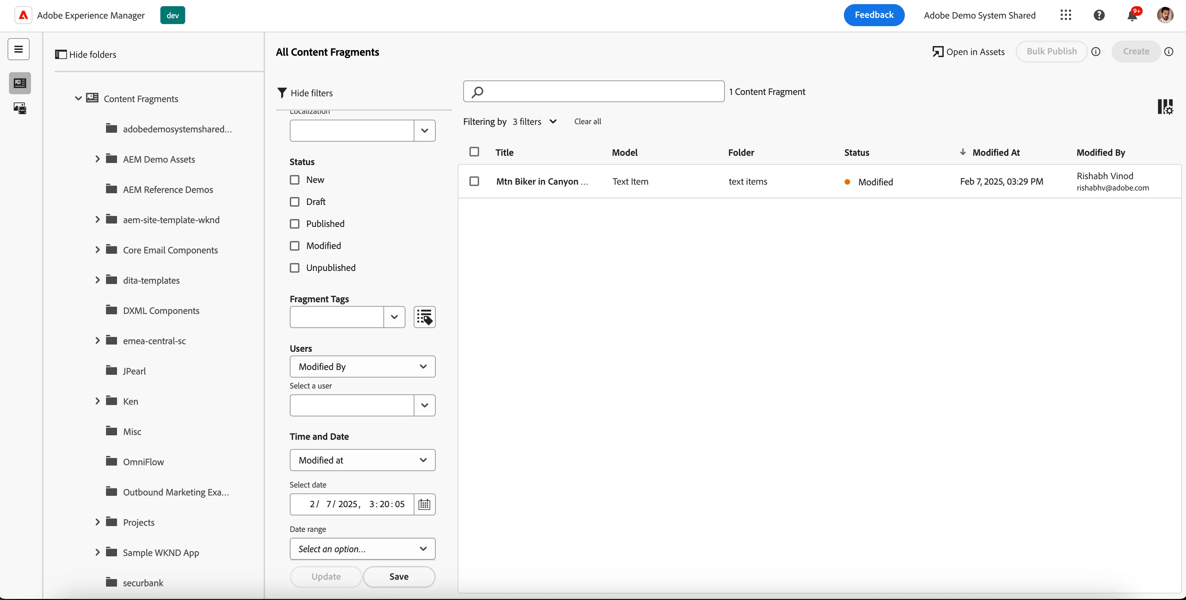Click the Modified At sort arrow
Image resolution: width=1186 pixels, height=600 pixels.
pyautogui.click(x=963, y=152)
